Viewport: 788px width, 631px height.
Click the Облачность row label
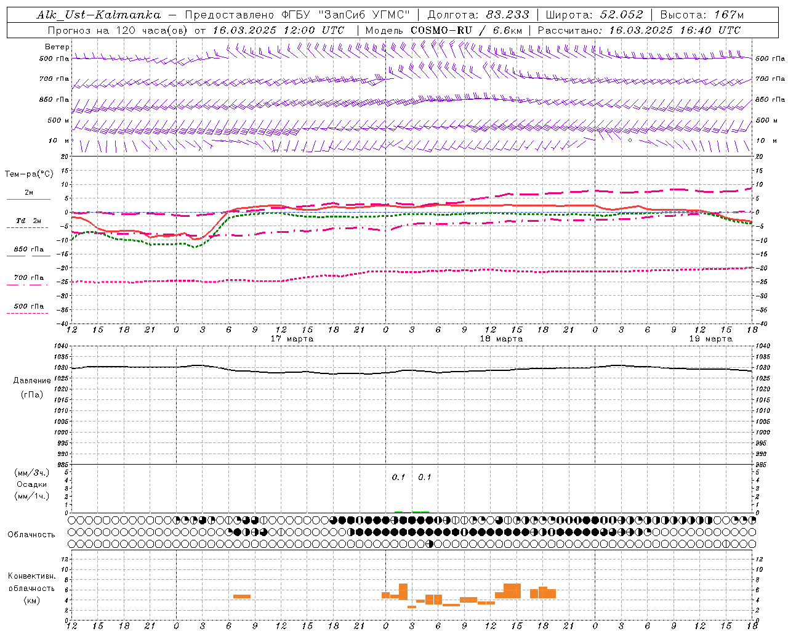[31, 534]
